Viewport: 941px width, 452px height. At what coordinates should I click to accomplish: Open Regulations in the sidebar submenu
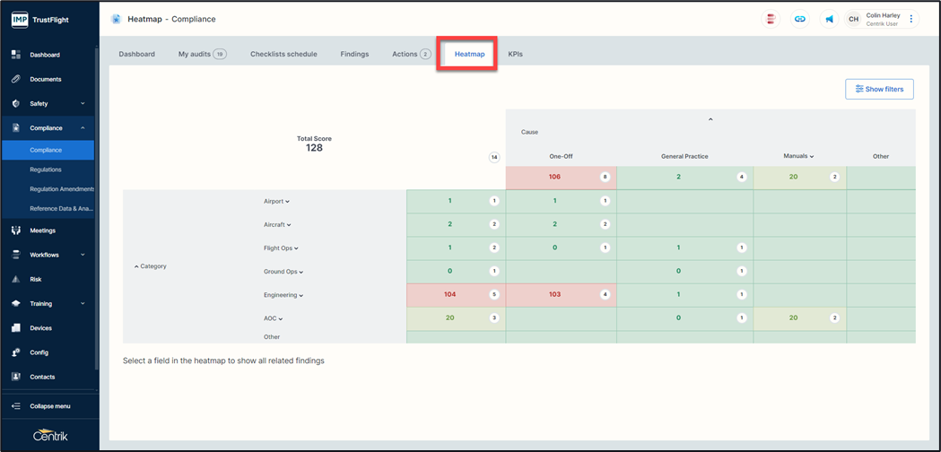pyautogui.click(x=46, y=169)
